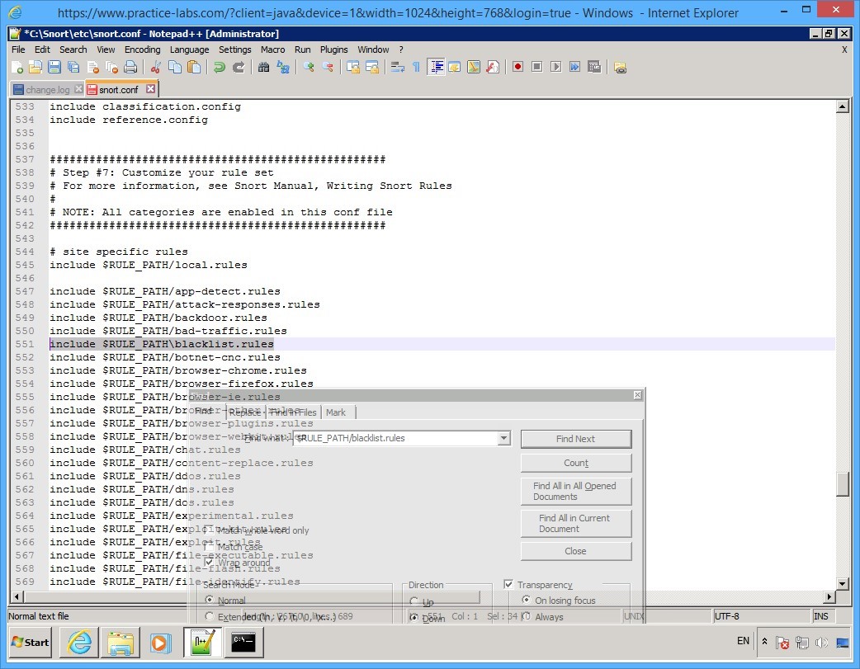Paste from the clipboard
Viewport: 860px width, 669px height.
point(192,68)
